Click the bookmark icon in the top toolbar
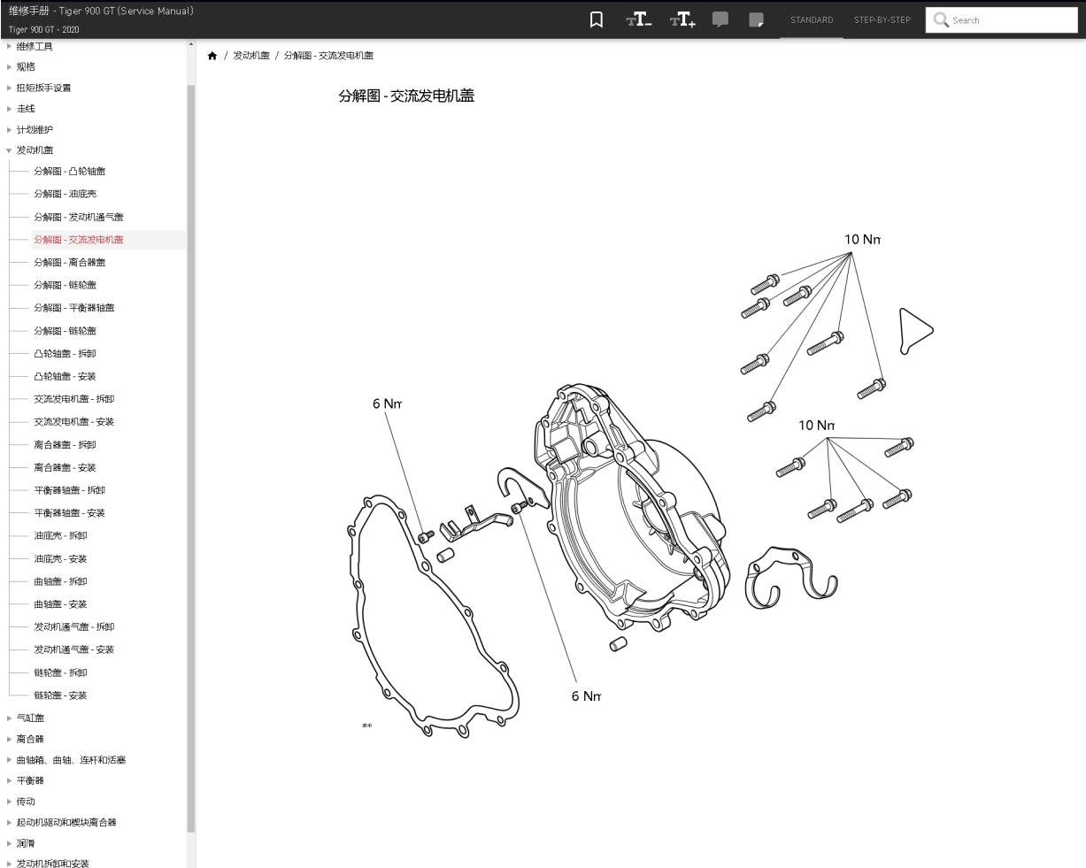 tap(597, 19)
